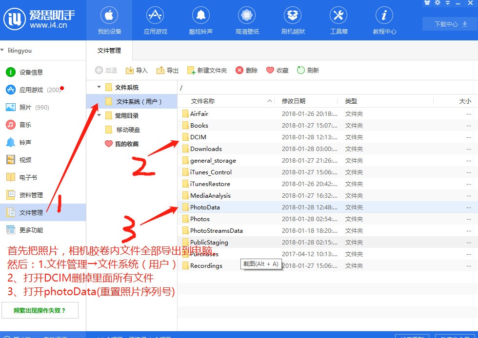Select the Books folder
The width and height of the screenshot is (478, 338).
[x=328, y=126]
